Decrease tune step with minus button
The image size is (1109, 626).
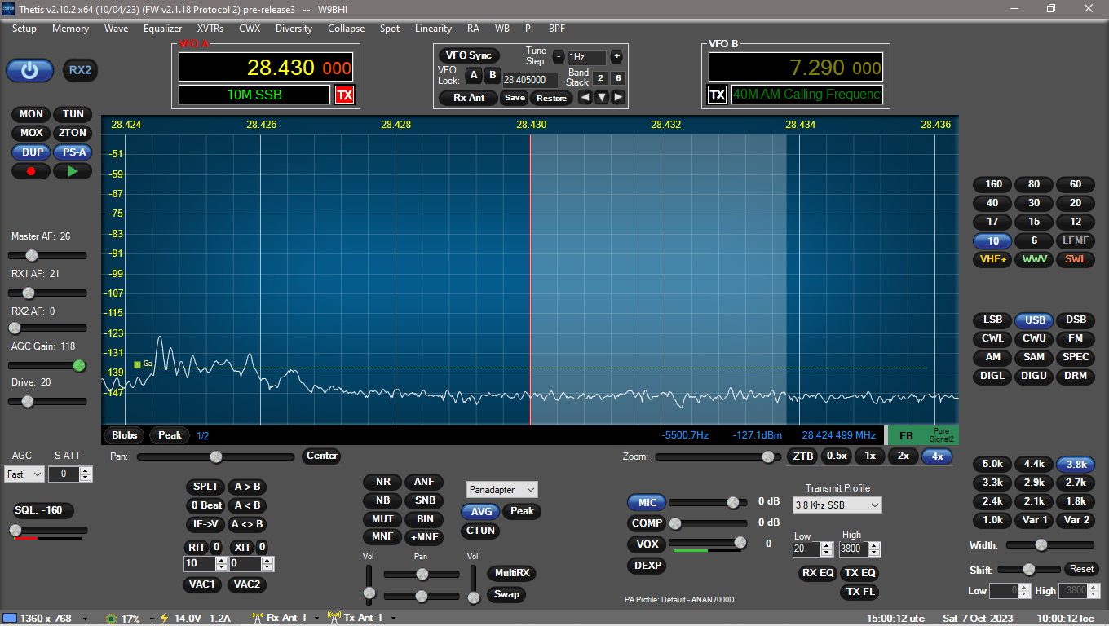tap(559, 56)
